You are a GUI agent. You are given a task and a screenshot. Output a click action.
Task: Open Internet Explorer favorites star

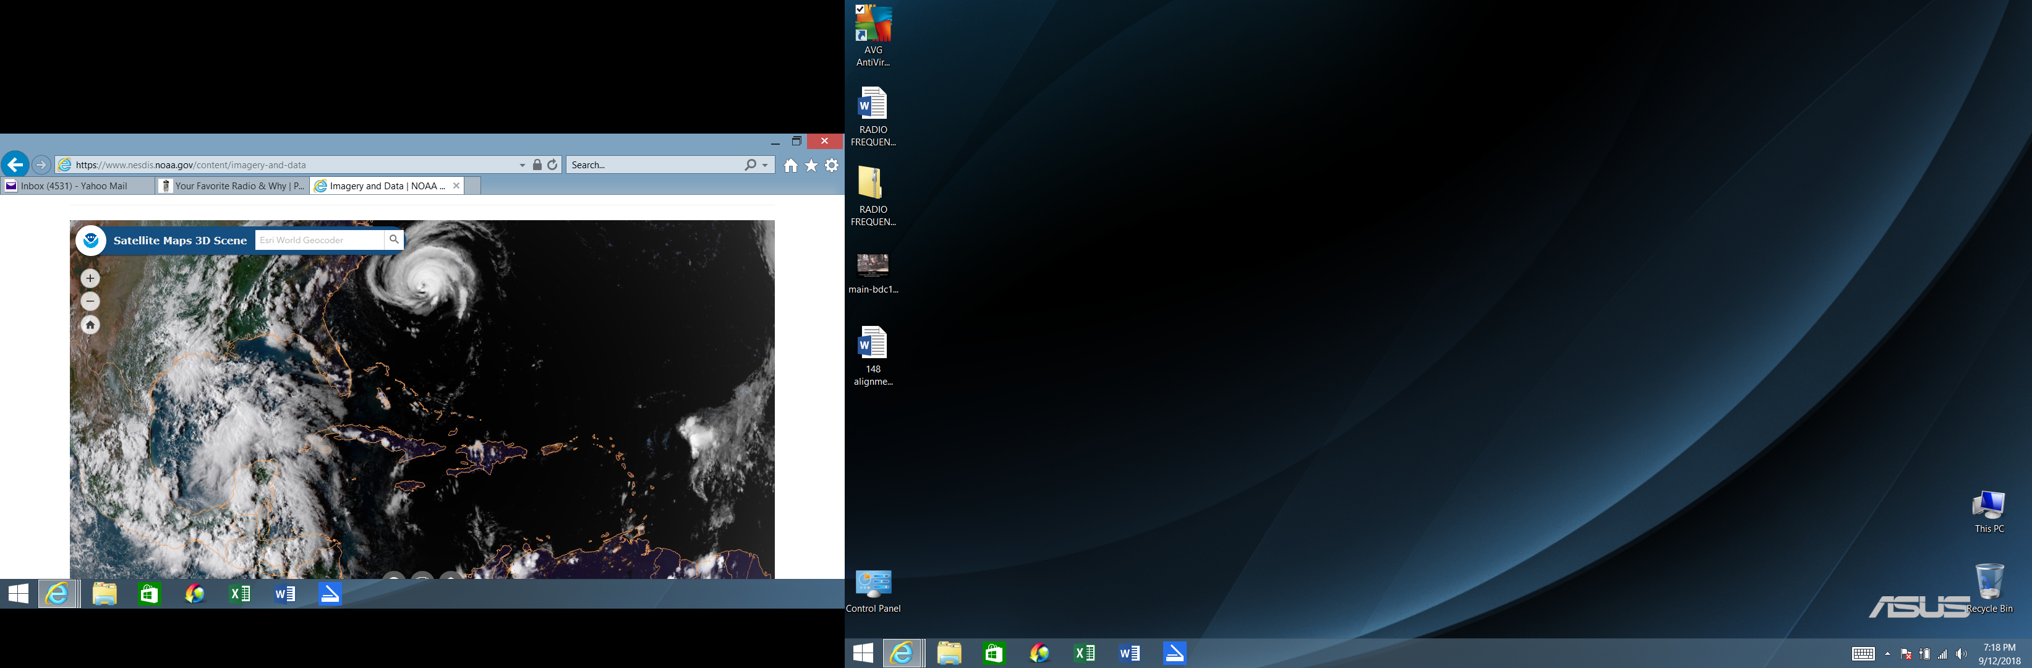click(x=811, y=165)
